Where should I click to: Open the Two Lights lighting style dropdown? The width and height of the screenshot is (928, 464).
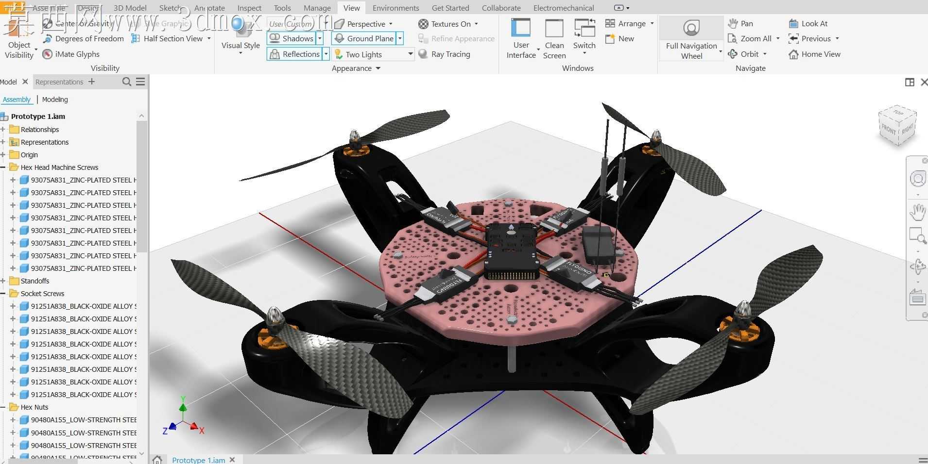click(410, 54)
